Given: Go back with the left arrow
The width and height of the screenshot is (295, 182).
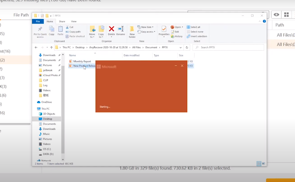Looking at the screenshot, I should [x=36, y=47].
